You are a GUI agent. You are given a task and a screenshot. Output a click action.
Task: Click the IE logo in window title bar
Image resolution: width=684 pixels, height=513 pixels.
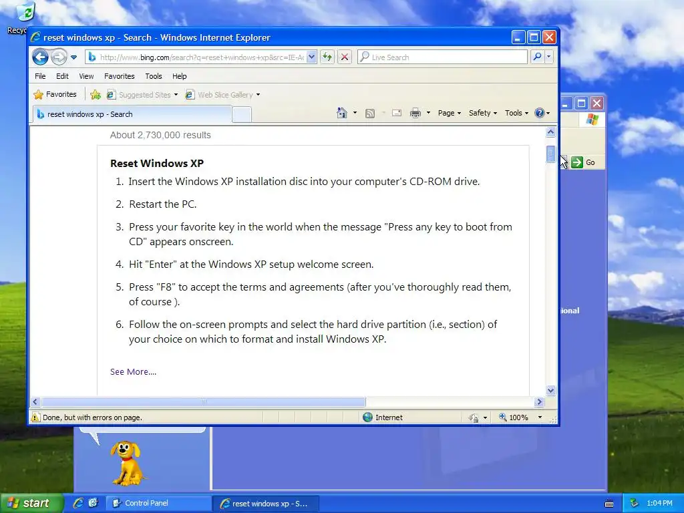[36, 37]
